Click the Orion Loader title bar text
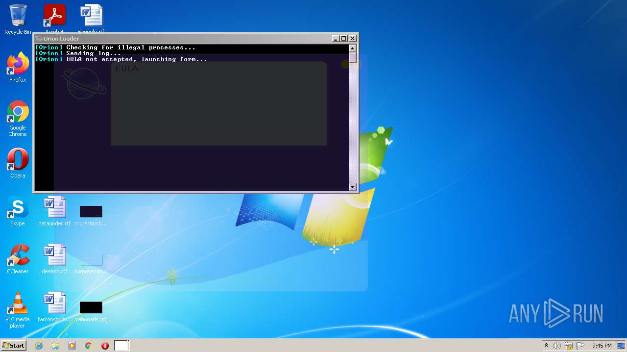The image size is (627, 352). [61, 39]
